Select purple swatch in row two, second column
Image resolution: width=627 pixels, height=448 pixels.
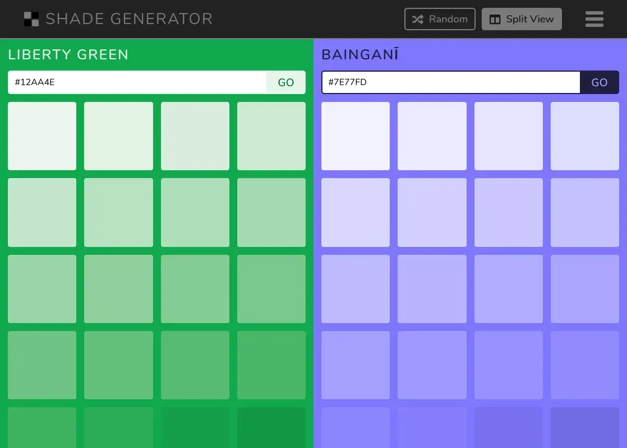pyautogui.click(x=432, y=212)
